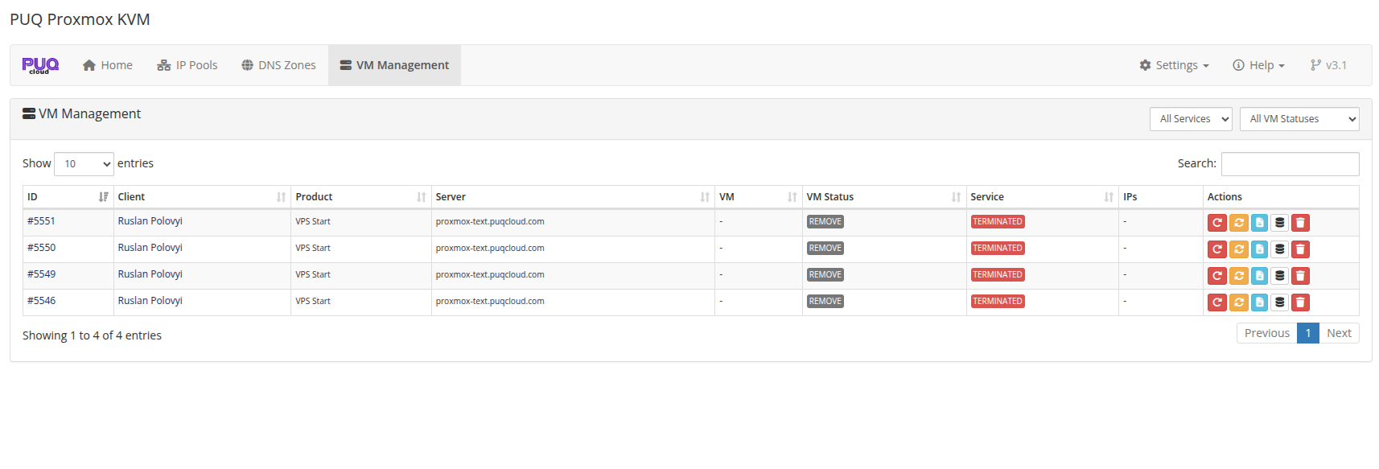
Task: Open the All VM Statuses dropdown
Action: coord(1299,118)
